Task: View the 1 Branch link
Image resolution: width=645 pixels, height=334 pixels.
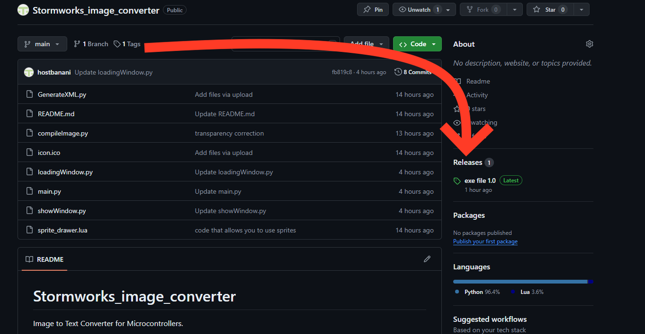Action: click(x=91, y=44)
